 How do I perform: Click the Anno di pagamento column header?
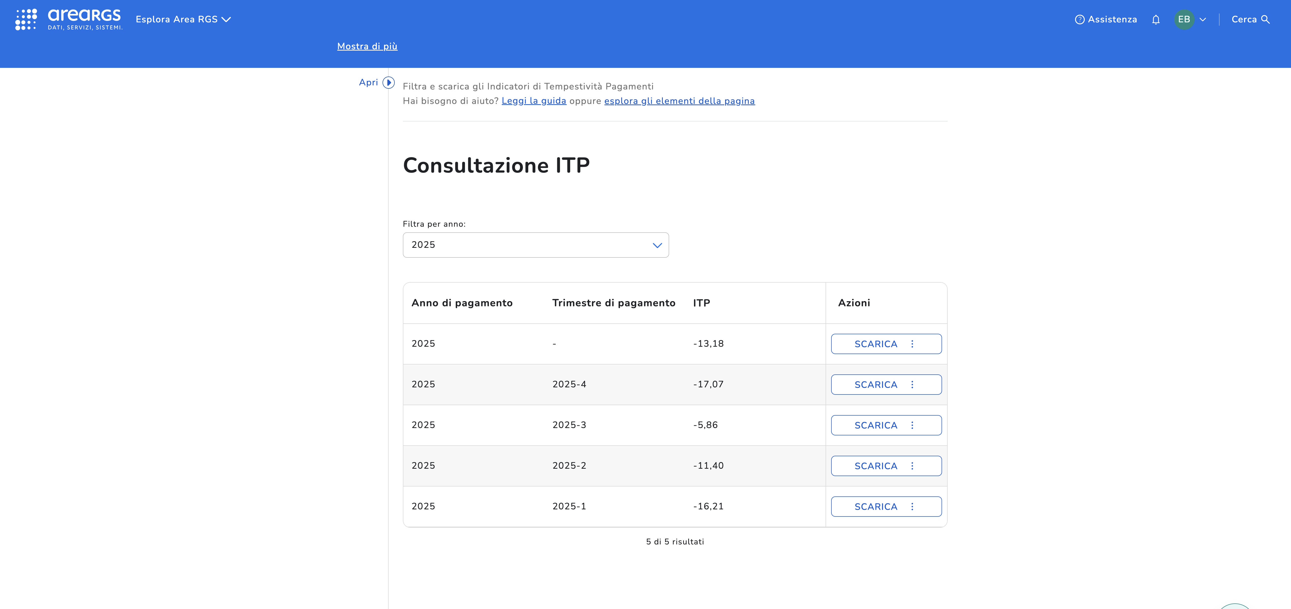[x=462, y=303]
